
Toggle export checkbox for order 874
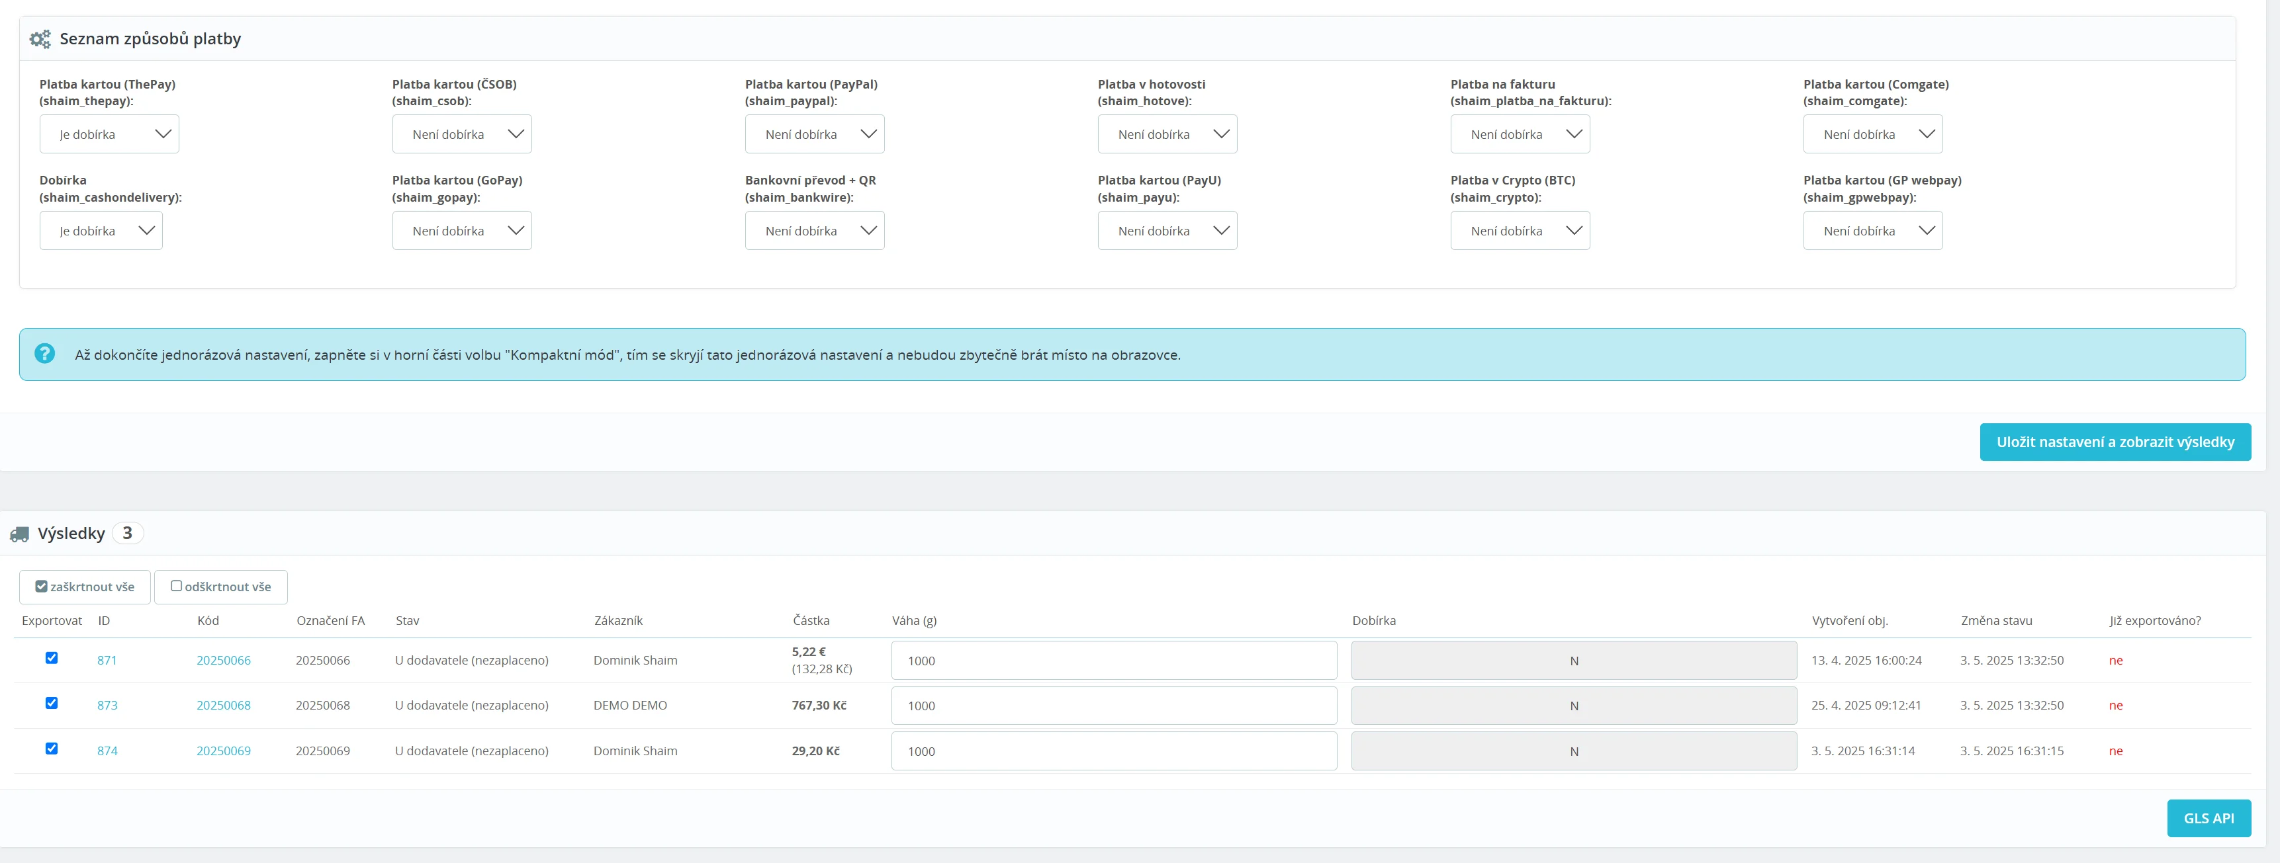click(x=52, y=748)
